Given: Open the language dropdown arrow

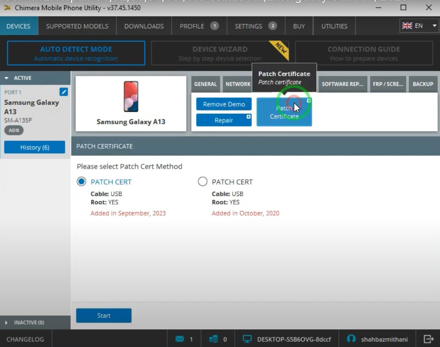Looking at the screenshot, I should click(x=434, y=26).
